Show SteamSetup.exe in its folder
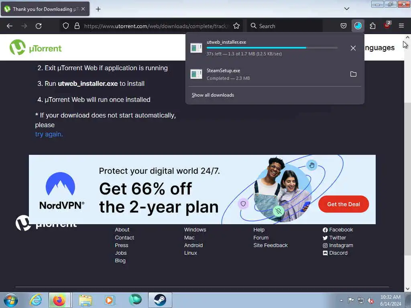Viewport: 411px width, 308px height. point(353,74)
